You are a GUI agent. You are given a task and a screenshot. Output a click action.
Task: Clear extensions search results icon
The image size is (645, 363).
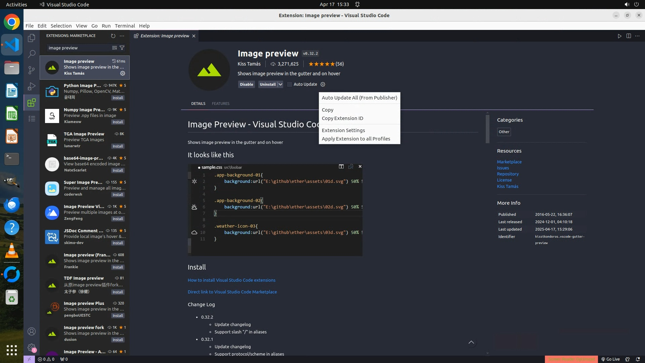pos(114,48)
